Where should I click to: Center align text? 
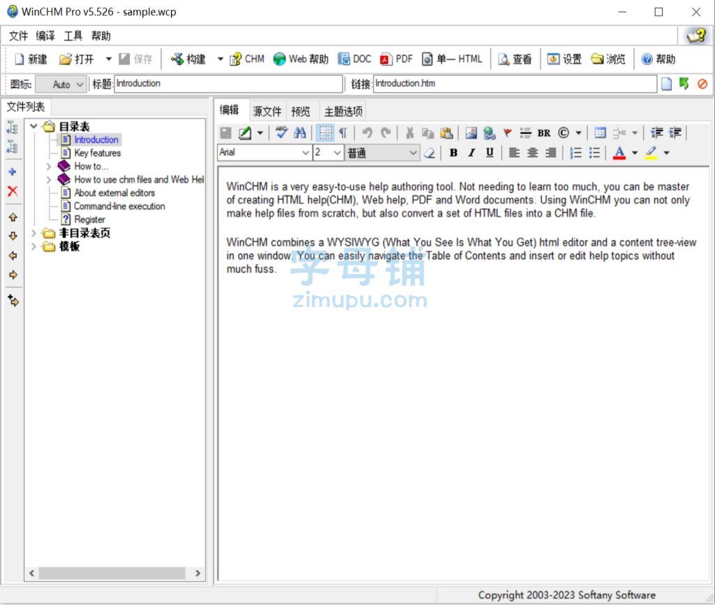click(x=532, y=153)
